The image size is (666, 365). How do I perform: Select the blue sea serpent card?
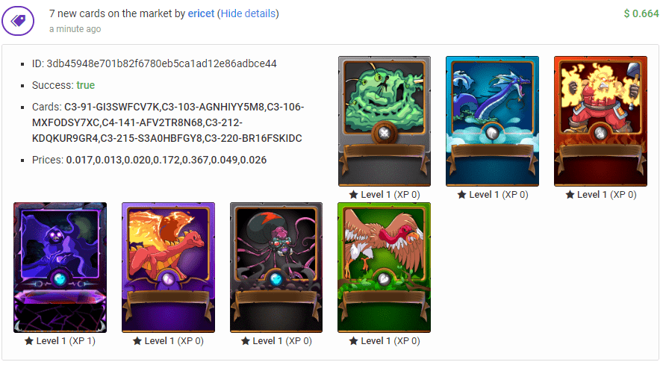tap(492, 121)
